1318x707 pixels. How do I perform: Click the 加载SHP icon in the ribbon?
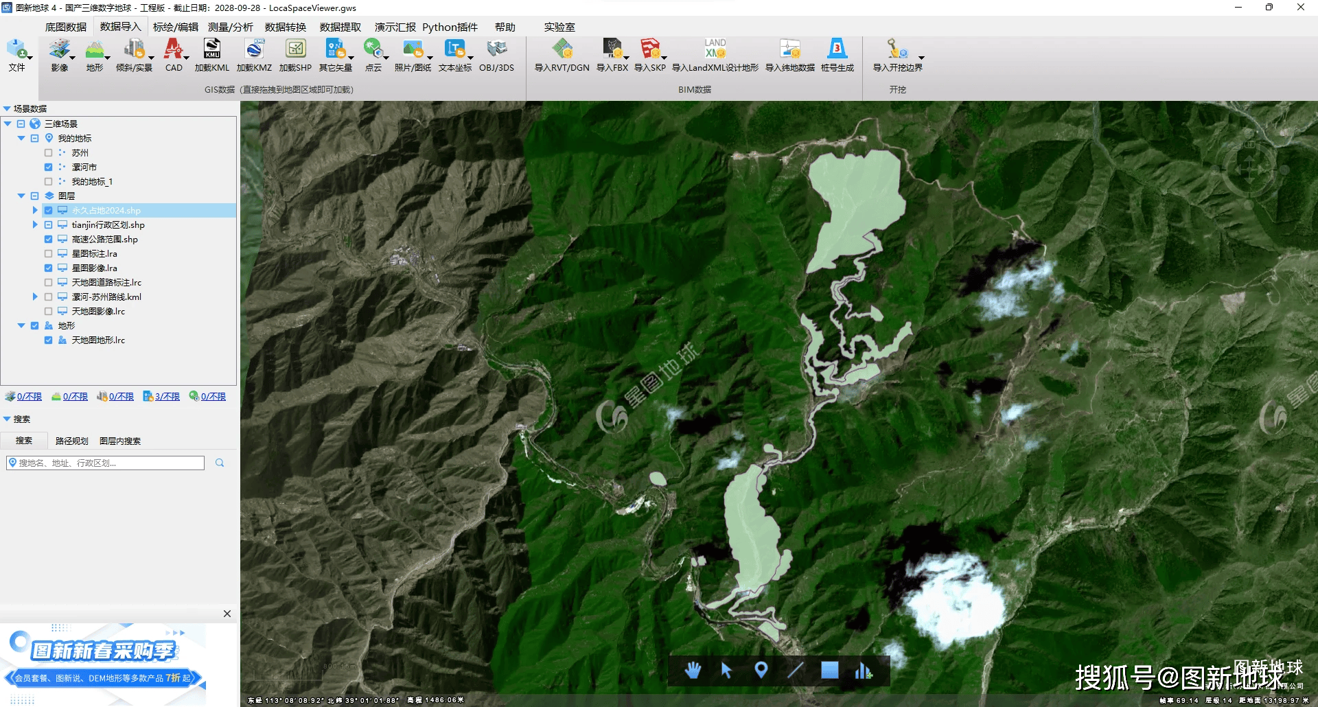click(295, 50)
